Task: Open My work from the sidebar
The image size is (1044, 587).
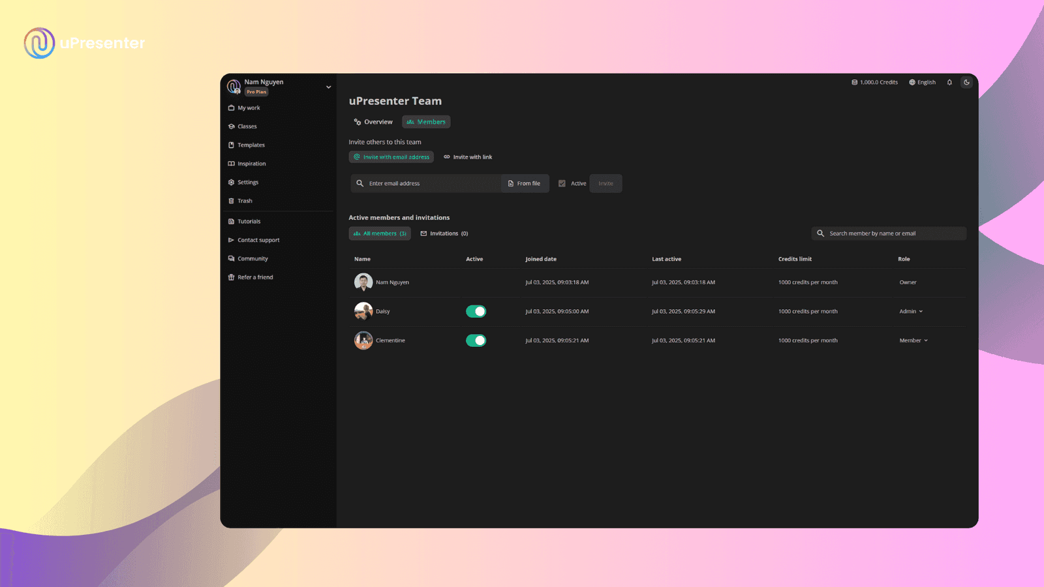Action: (x=244, y=108)
